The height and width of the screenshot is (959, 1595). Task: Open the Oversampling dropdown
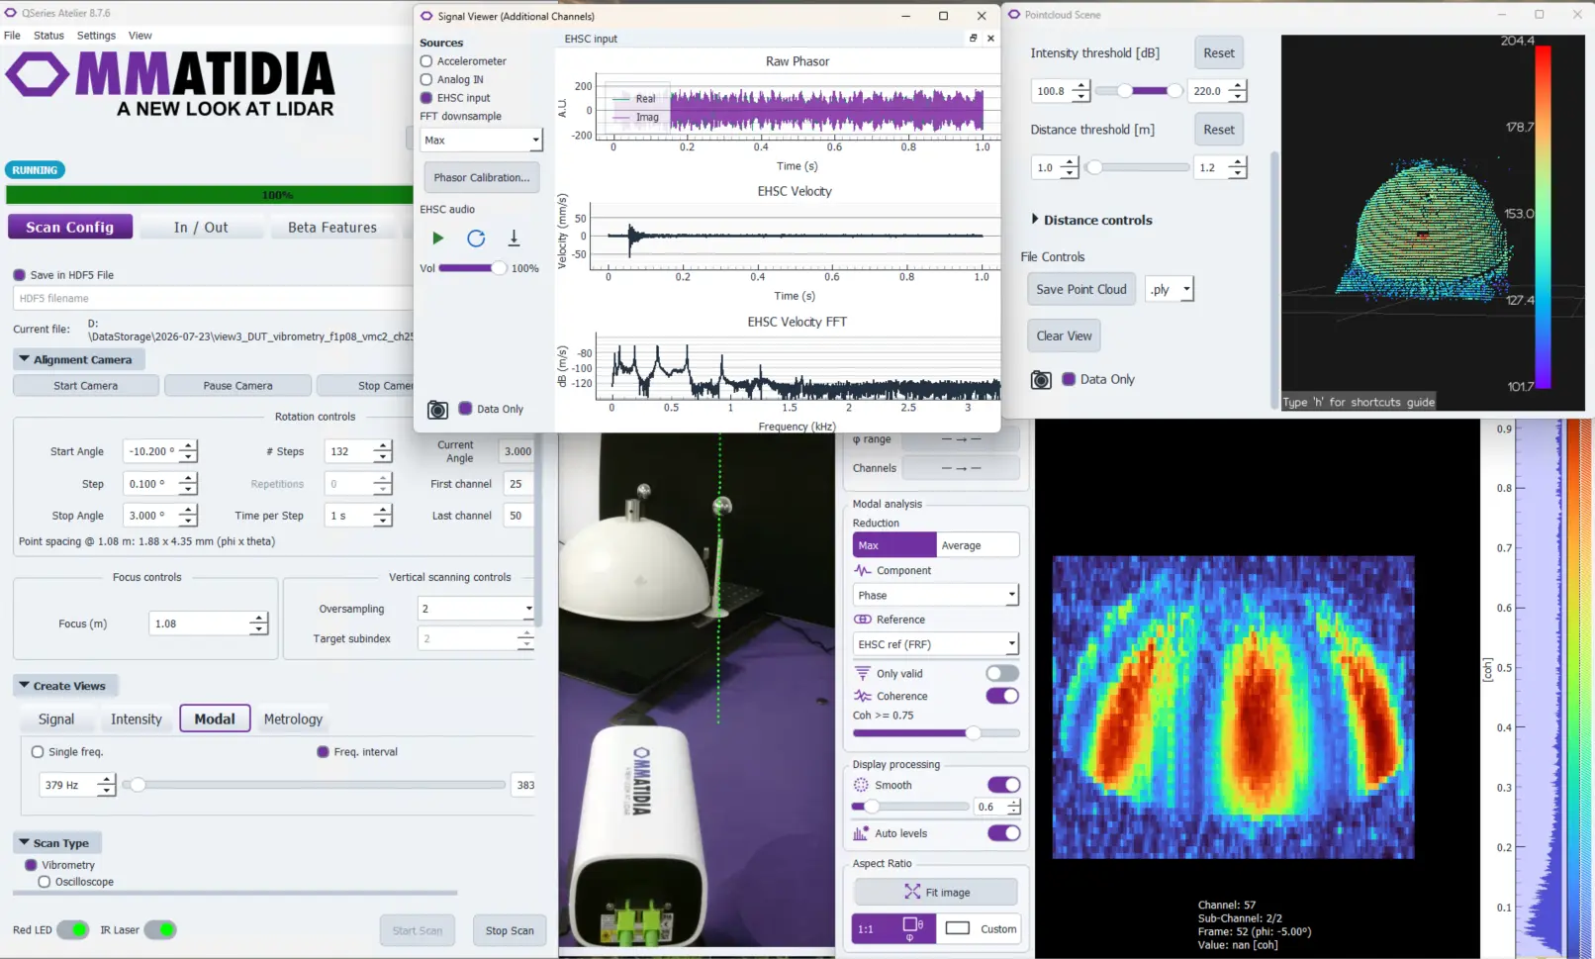[476, 609]
